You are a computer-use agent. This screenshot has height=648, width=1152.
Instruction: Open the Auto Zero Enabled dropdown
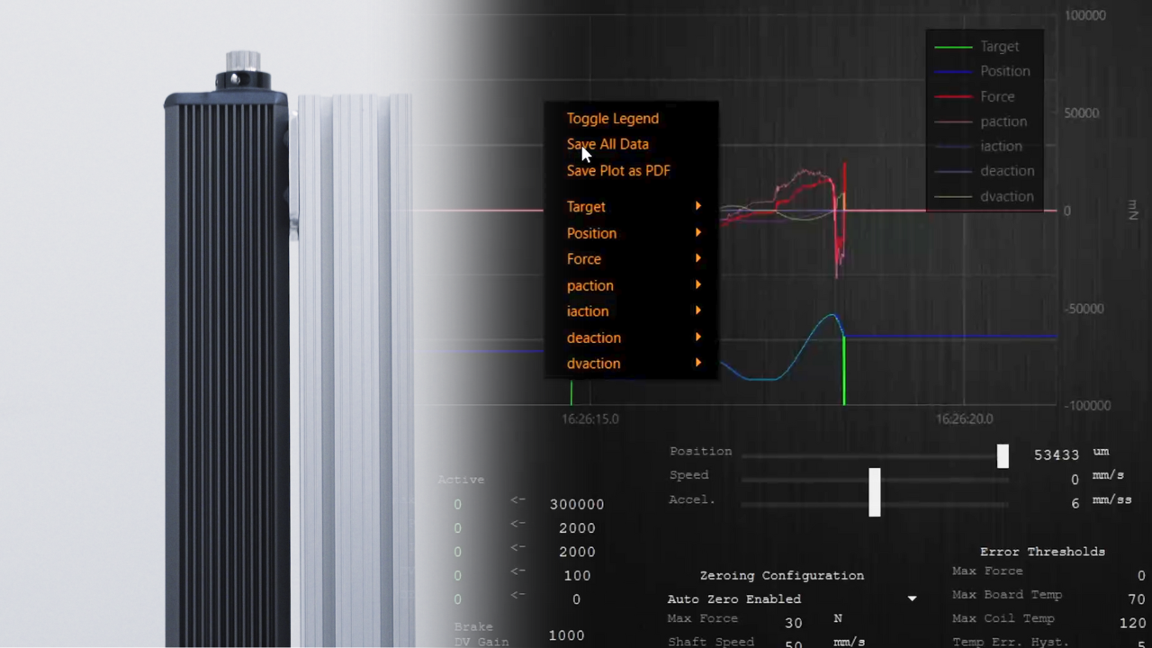[x=912, y=598]
